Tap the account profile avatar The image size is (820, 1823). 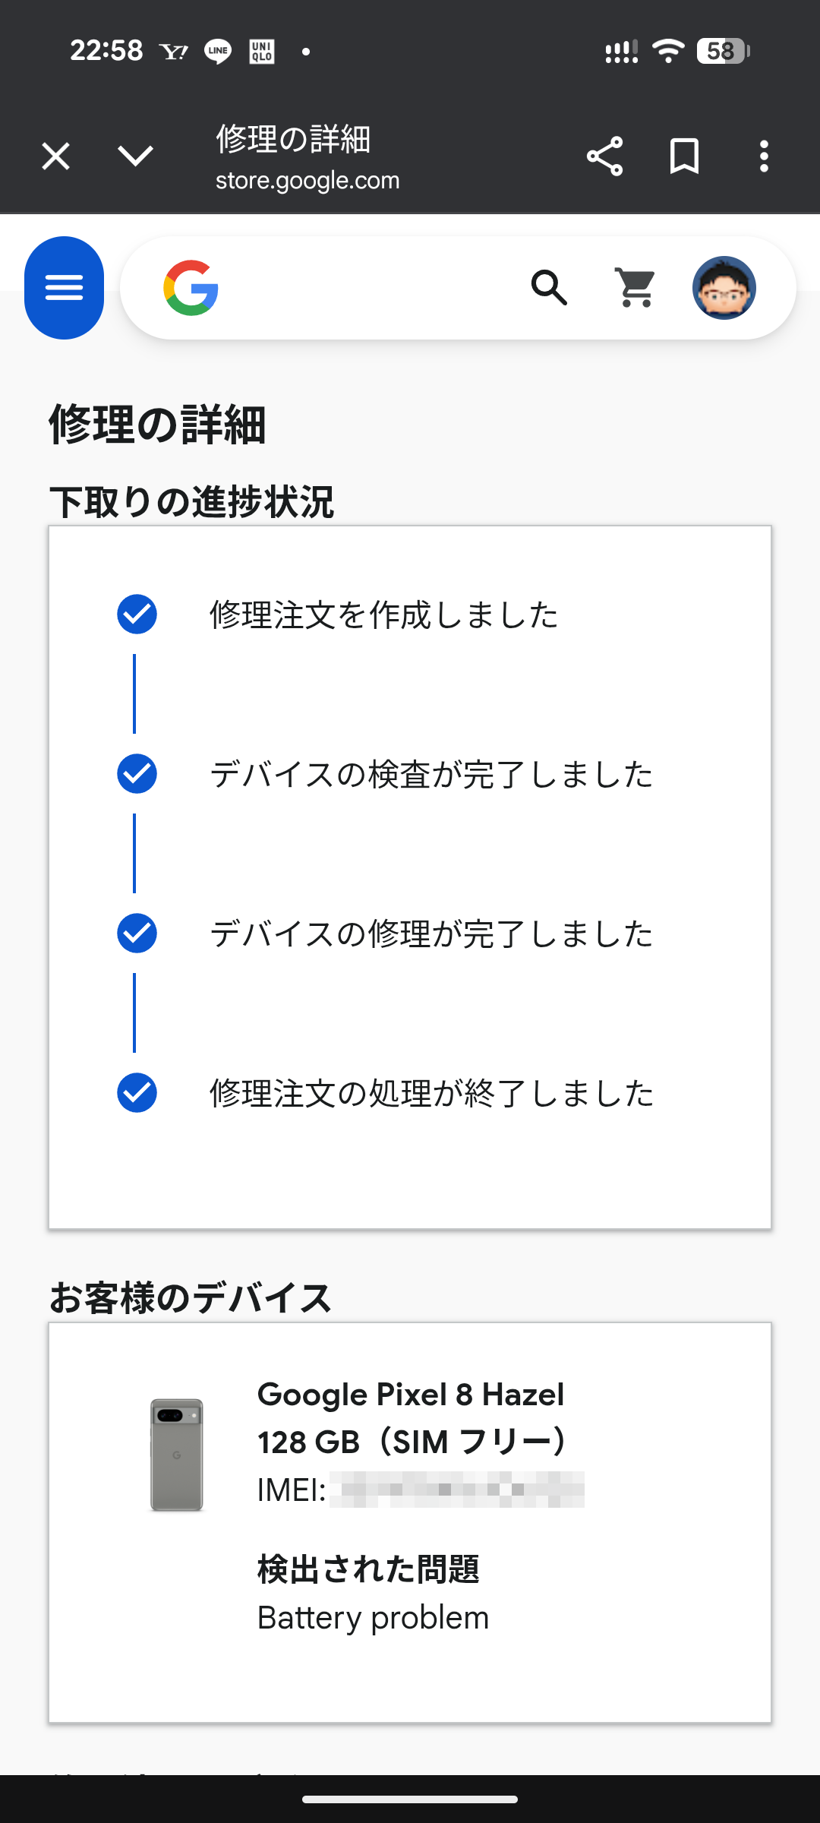(724, 288)
